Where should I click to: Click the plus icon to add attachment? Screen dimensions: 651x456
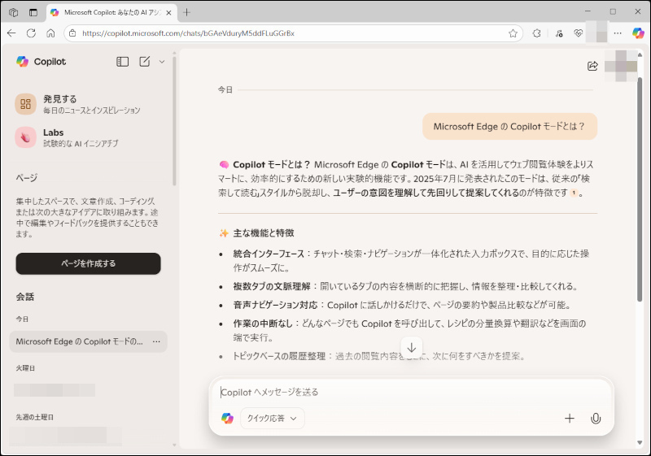570,419
